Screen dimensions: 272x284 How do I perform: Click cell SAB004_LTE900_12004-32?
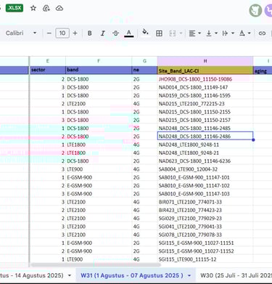click(x=205, y=169)
